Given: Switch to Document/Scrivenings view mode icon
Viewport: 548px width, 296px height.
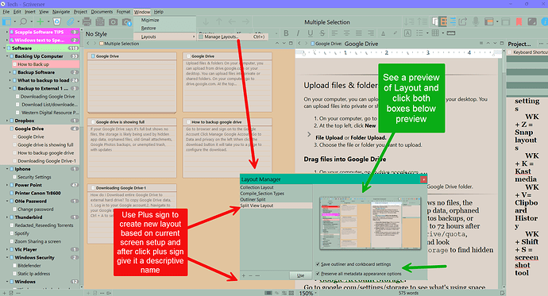Looking at the screenshot, I should point(435,21).
